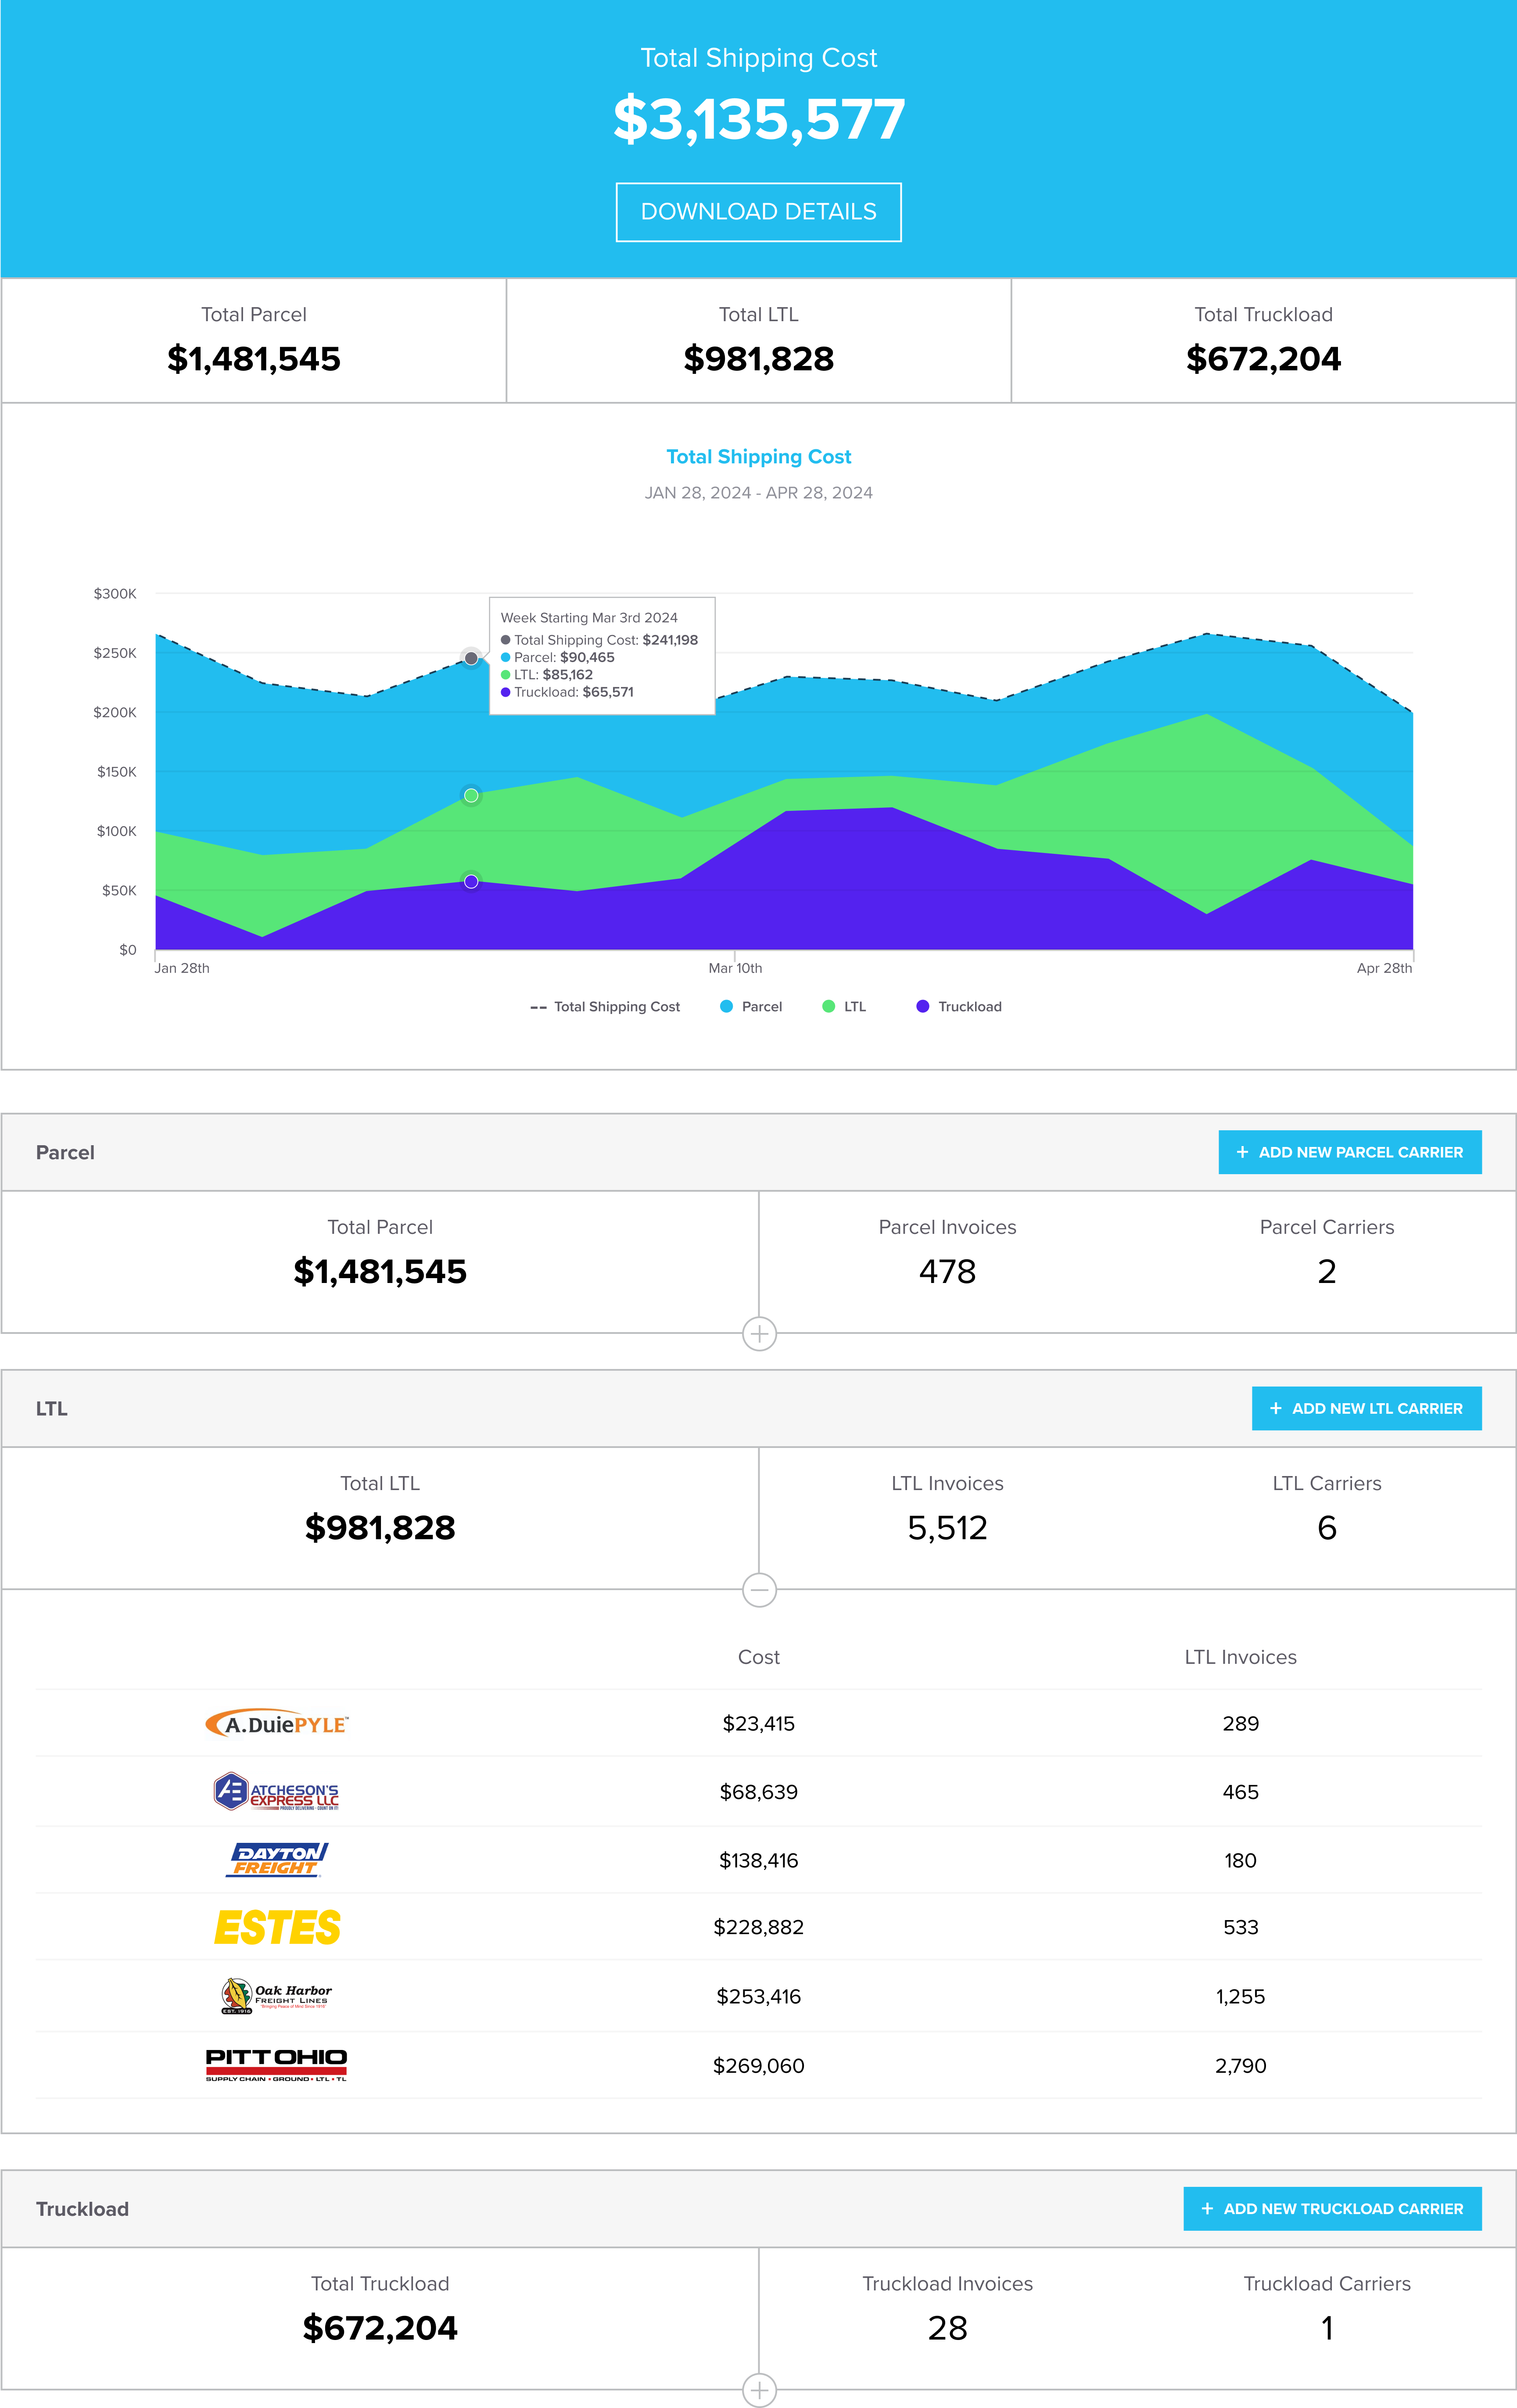The image size is (1517, 2408).
Task: Click the $68,639 cost cell
Action: click(x=759, y=1792)
